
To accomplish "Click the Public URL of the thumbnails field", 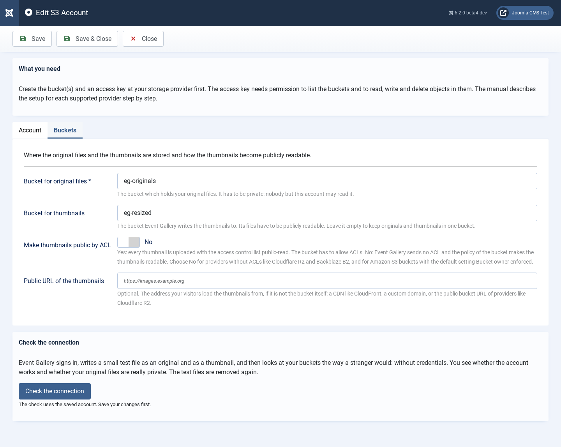I will (327, 281).
